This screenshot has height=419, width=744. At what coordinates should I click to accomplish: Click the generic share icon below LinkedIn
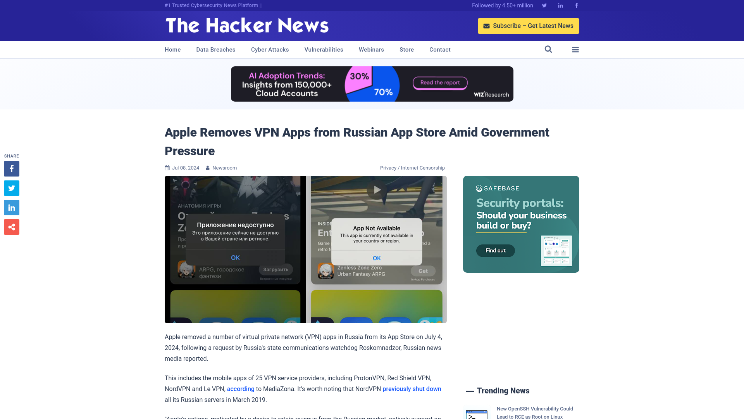click(x=11, y=227)
